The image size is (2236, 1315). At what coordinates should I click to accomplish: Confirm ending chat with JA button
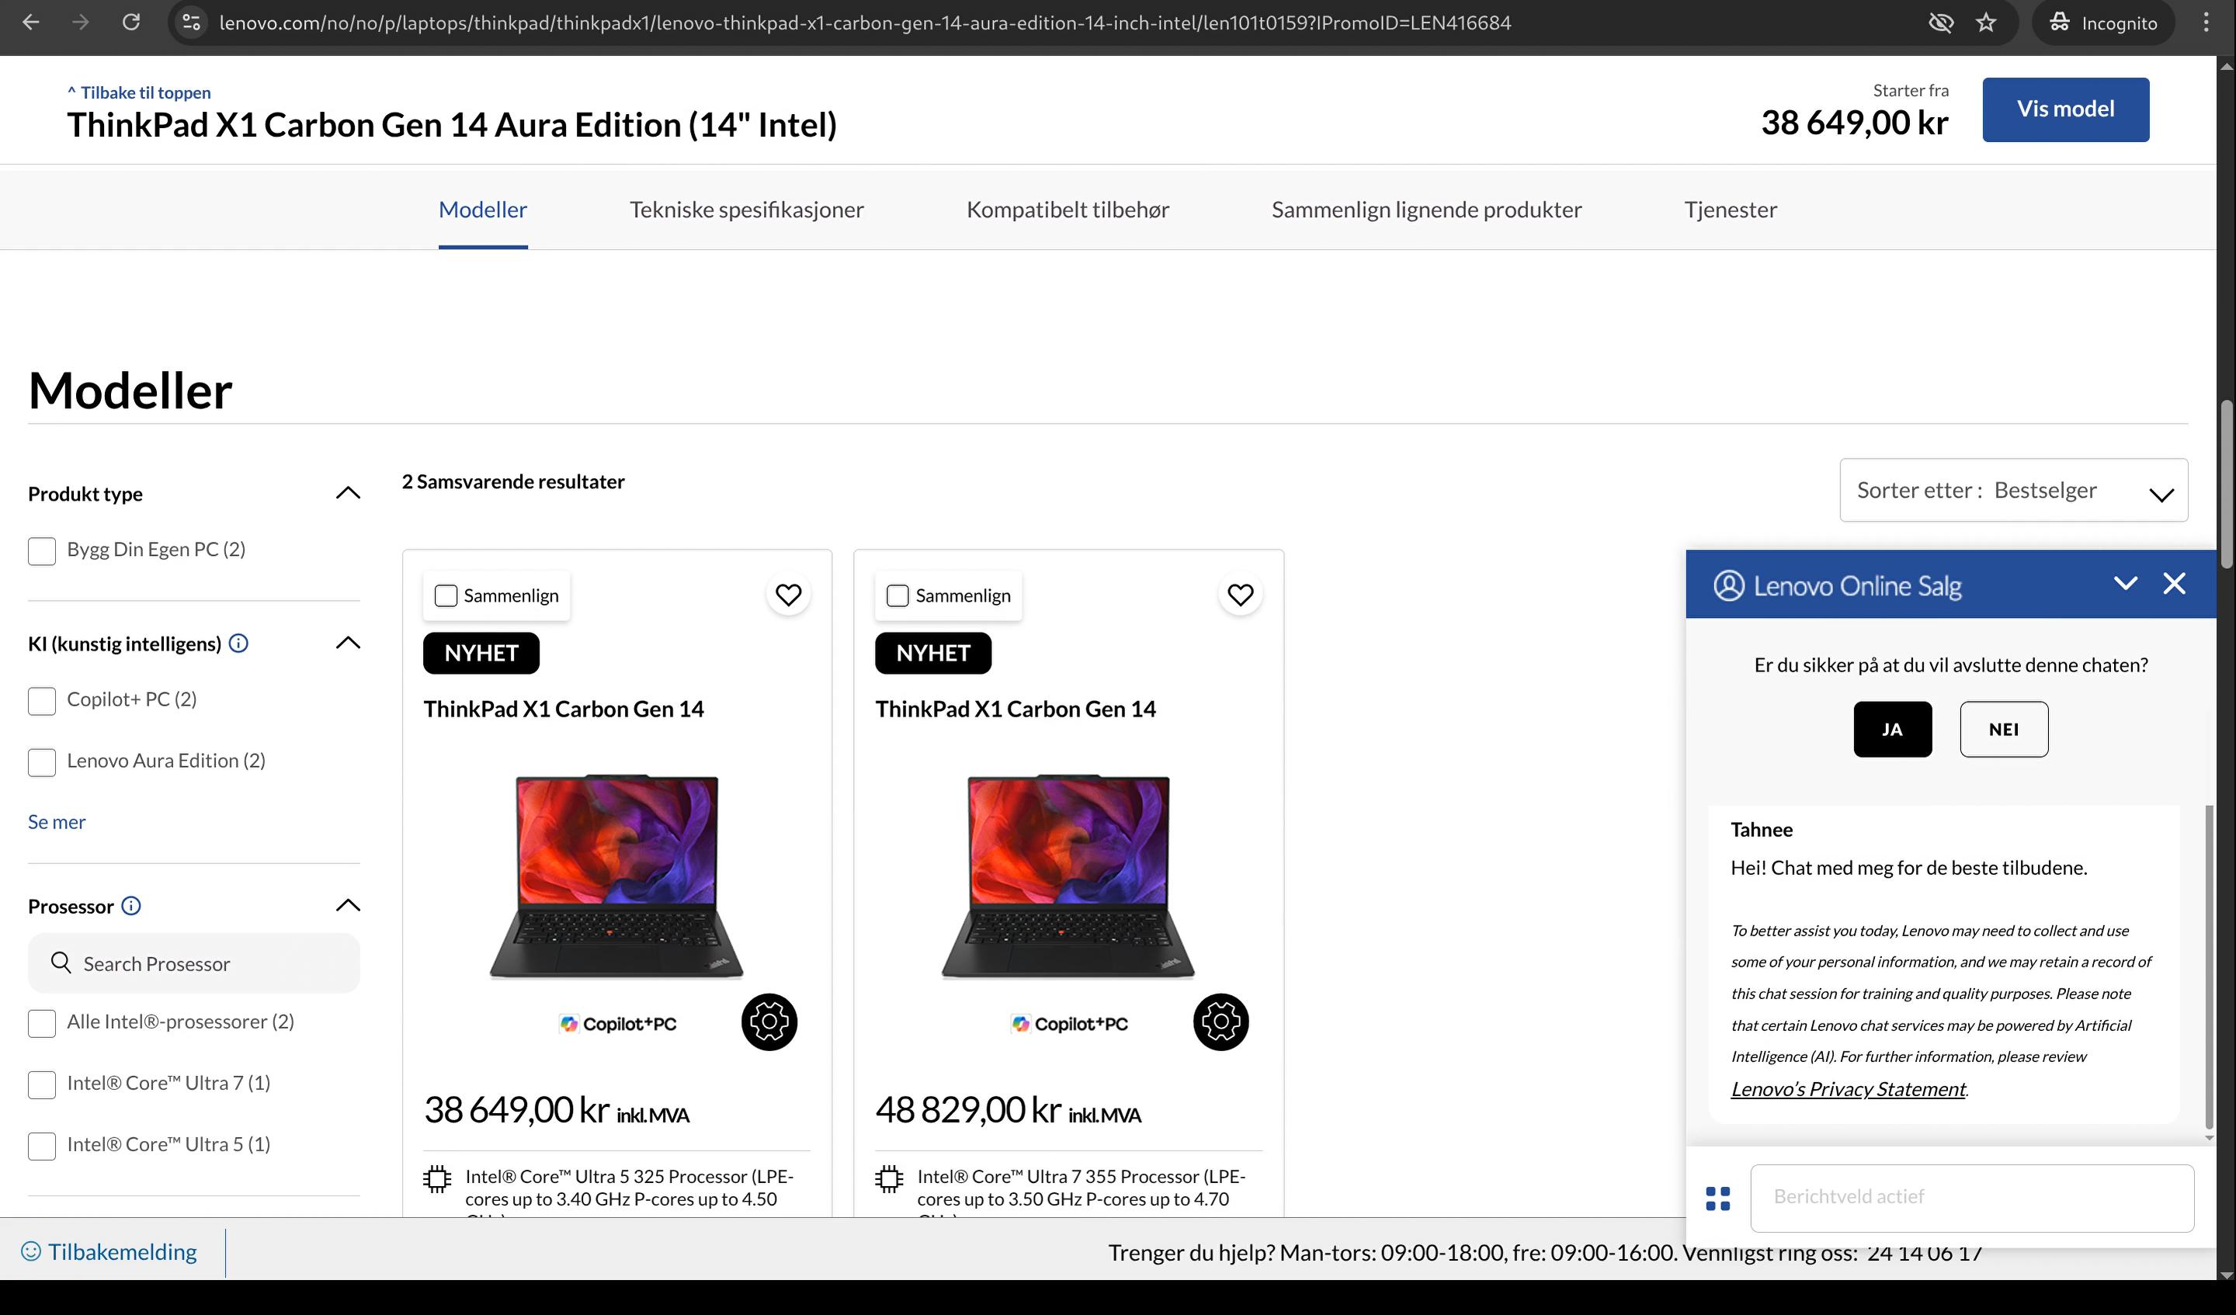click(x=1892, y=730)
